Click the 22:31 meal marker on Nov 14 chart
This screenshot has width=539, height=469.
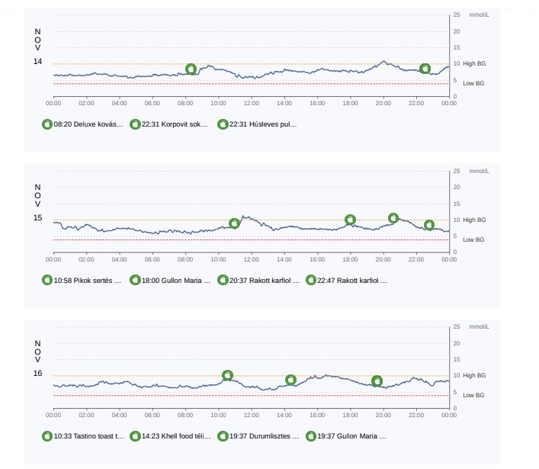point(425,69)
